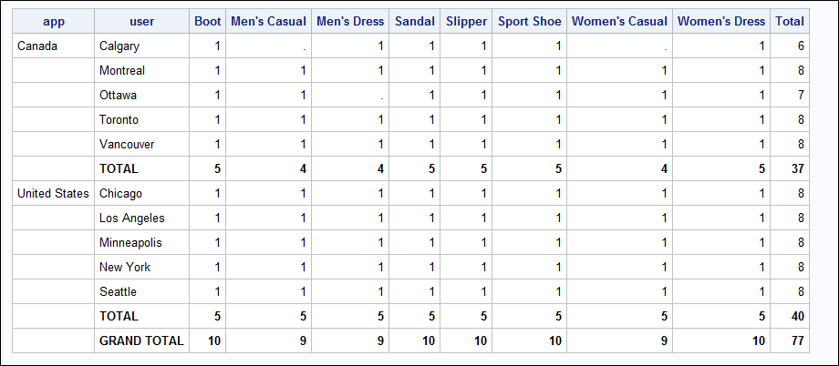839x366 pixels.
Task: Select the "Slipper" column header
Action: click(x=466, y=22)
